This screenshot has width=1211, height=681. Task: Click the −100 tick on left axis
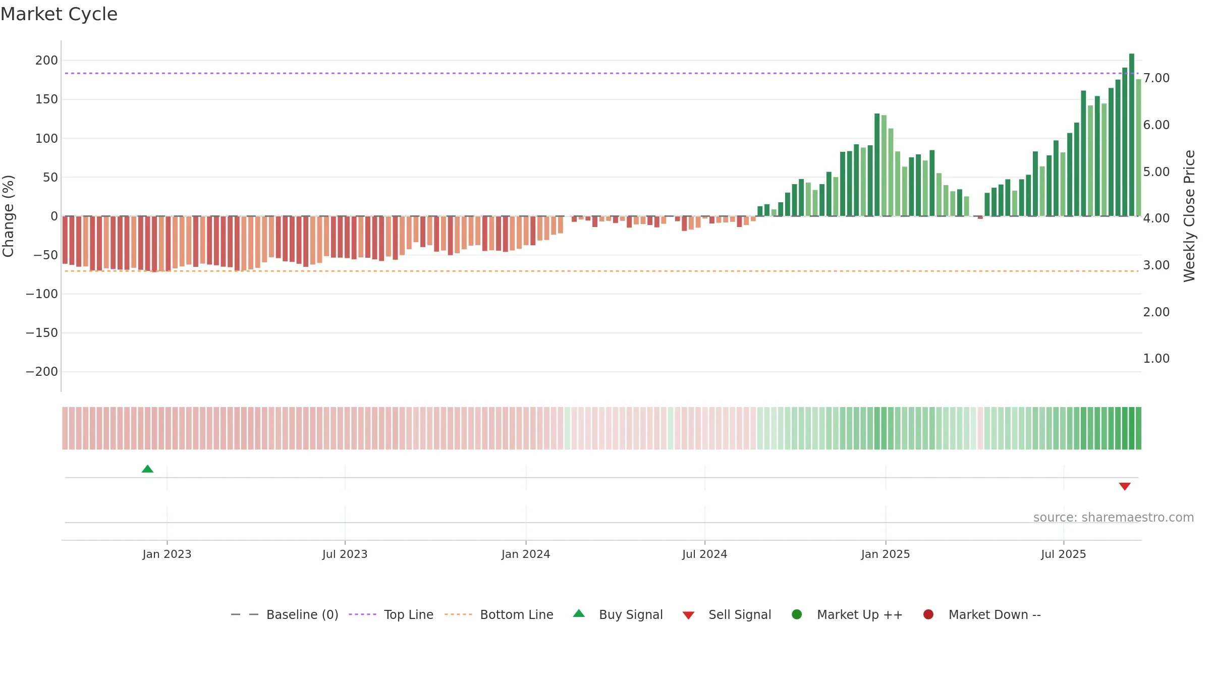42,294
